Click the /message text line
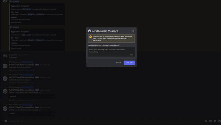 [x=13, y=57]
